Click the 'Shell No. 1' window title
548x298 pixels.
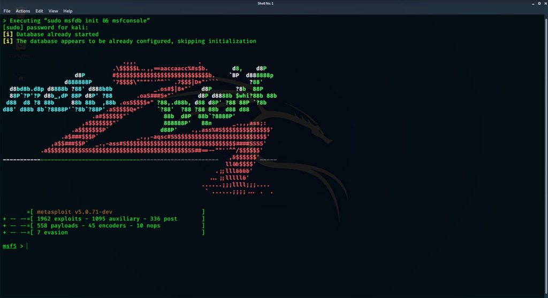(265, 4)
